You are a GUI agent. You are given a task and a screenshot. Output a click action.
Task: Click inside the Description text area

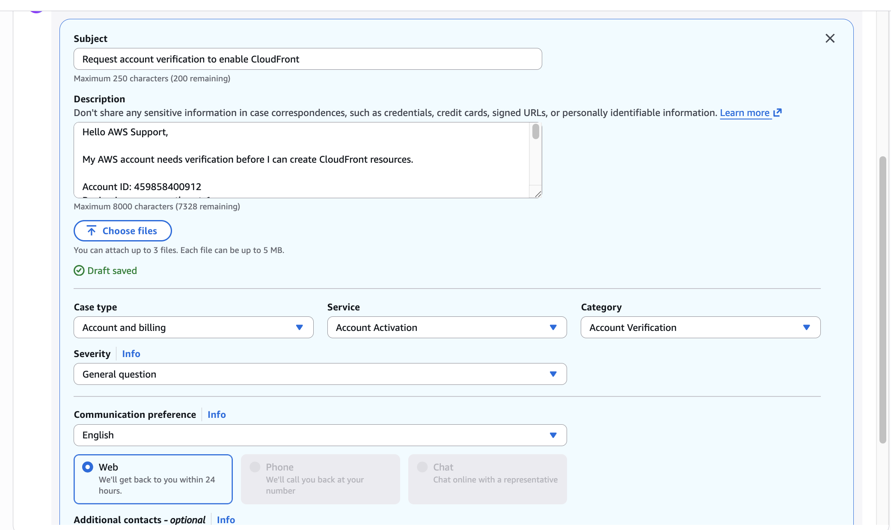[302, 160]
